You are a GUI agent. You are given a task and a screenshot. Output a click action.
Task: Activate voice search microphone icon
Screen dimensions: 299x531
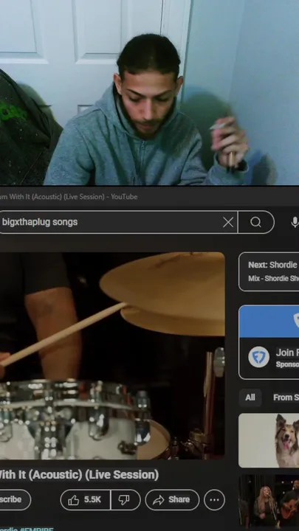tap(295, 222)
